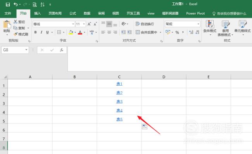Click the Sort A to Z icon
This screenshot has height=154, width=252.
coord(43,5)
